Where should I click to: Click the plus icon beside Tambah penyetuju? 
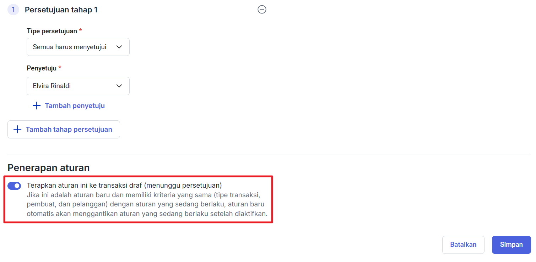pyautogui.click(x=37, y=106)
